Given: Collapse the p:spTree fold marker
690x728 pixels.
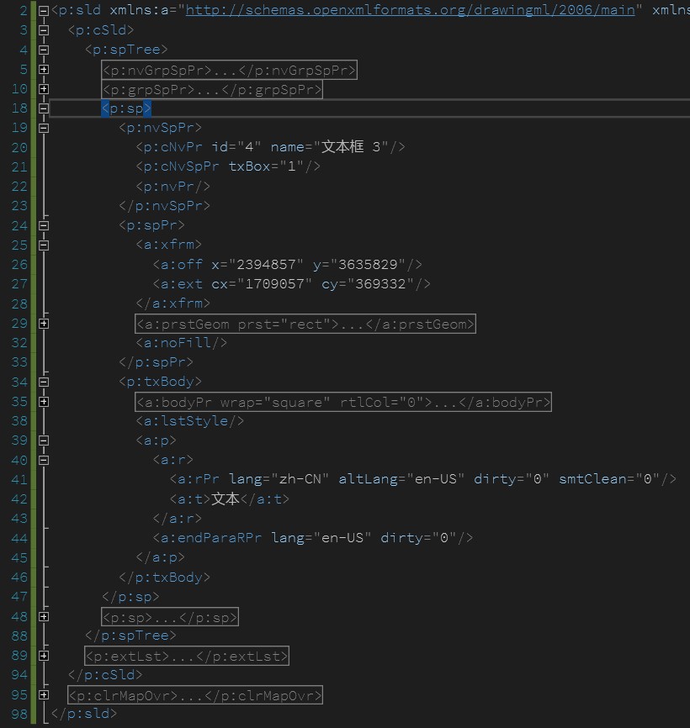Looking at the screenshot, I should (x=43, y=48).
